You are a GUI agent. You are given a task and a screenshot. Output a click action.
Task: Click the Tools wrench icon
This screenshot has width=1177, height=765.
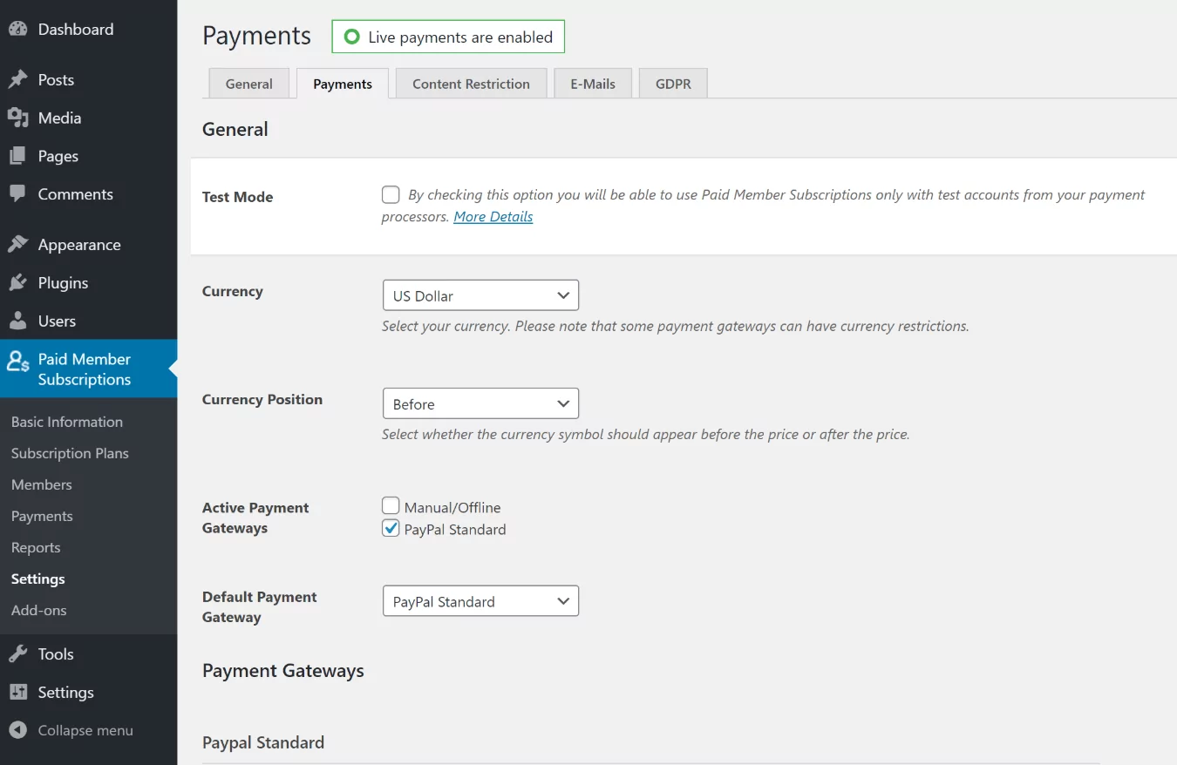click(17, 654)
